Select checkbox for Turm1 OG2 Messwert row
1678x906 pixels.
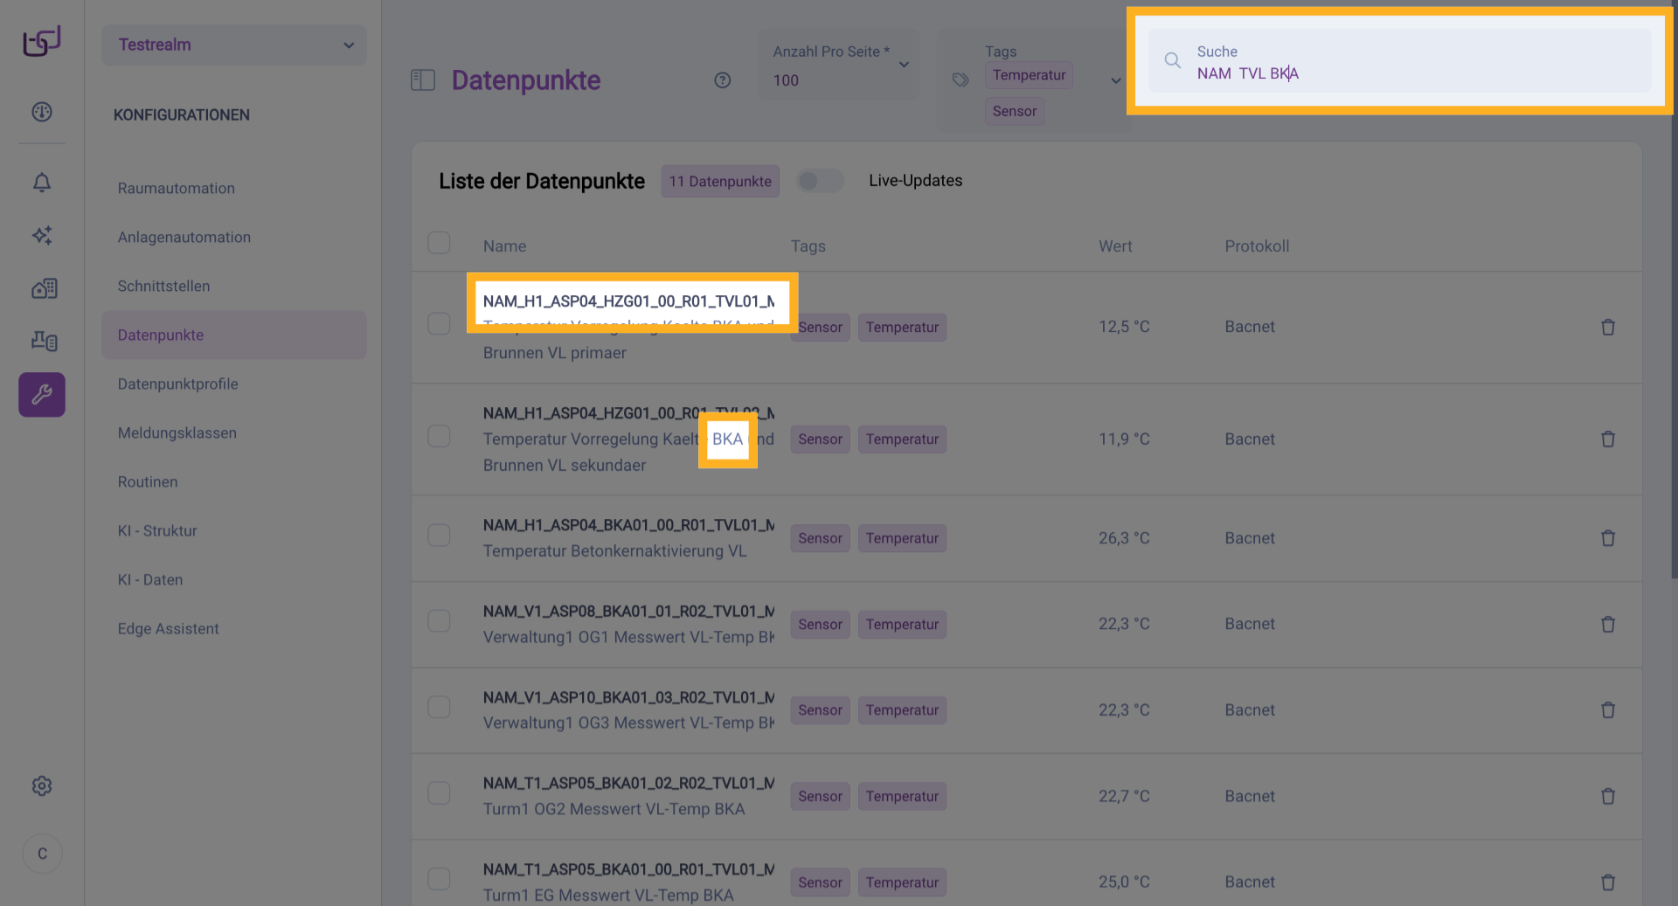(439, 793)
